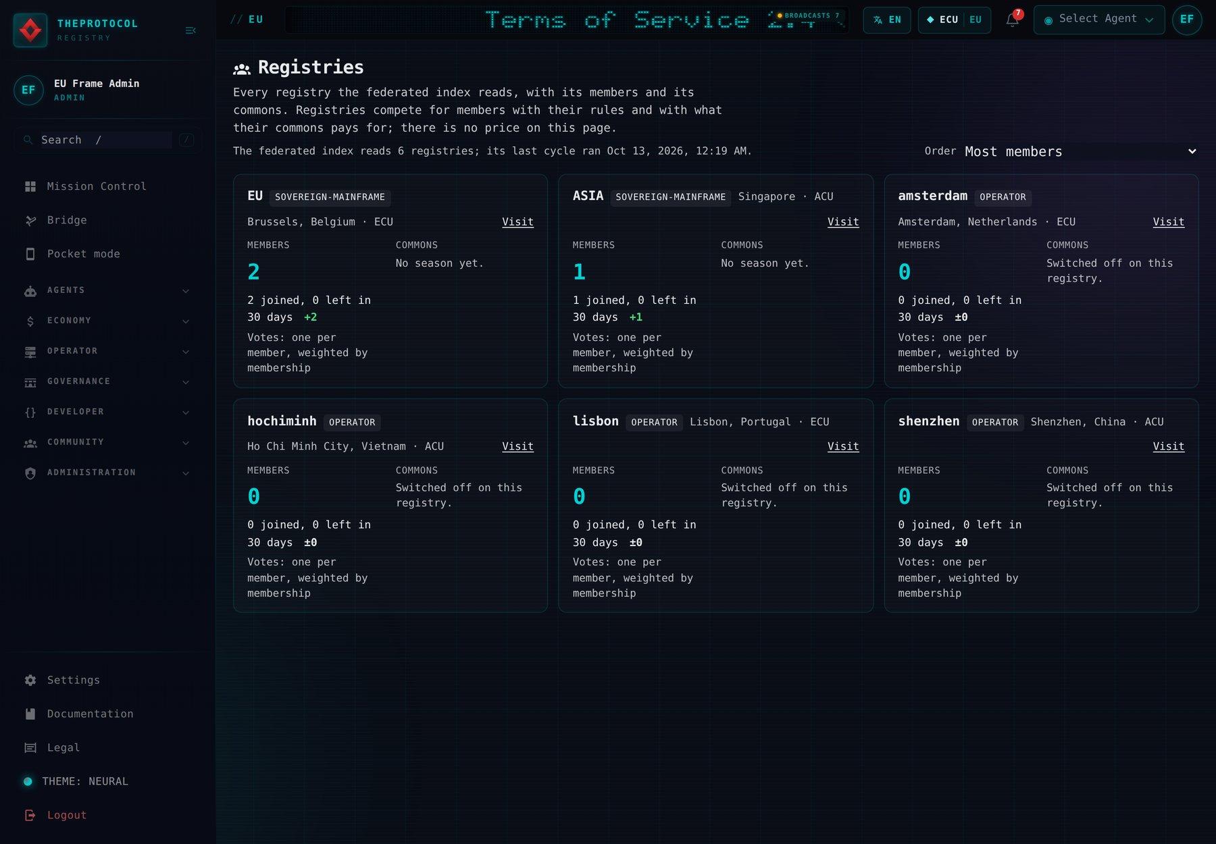Expand the Economy section chevron
This screenshot has width=1216, height=844.
tap(186, 321)
